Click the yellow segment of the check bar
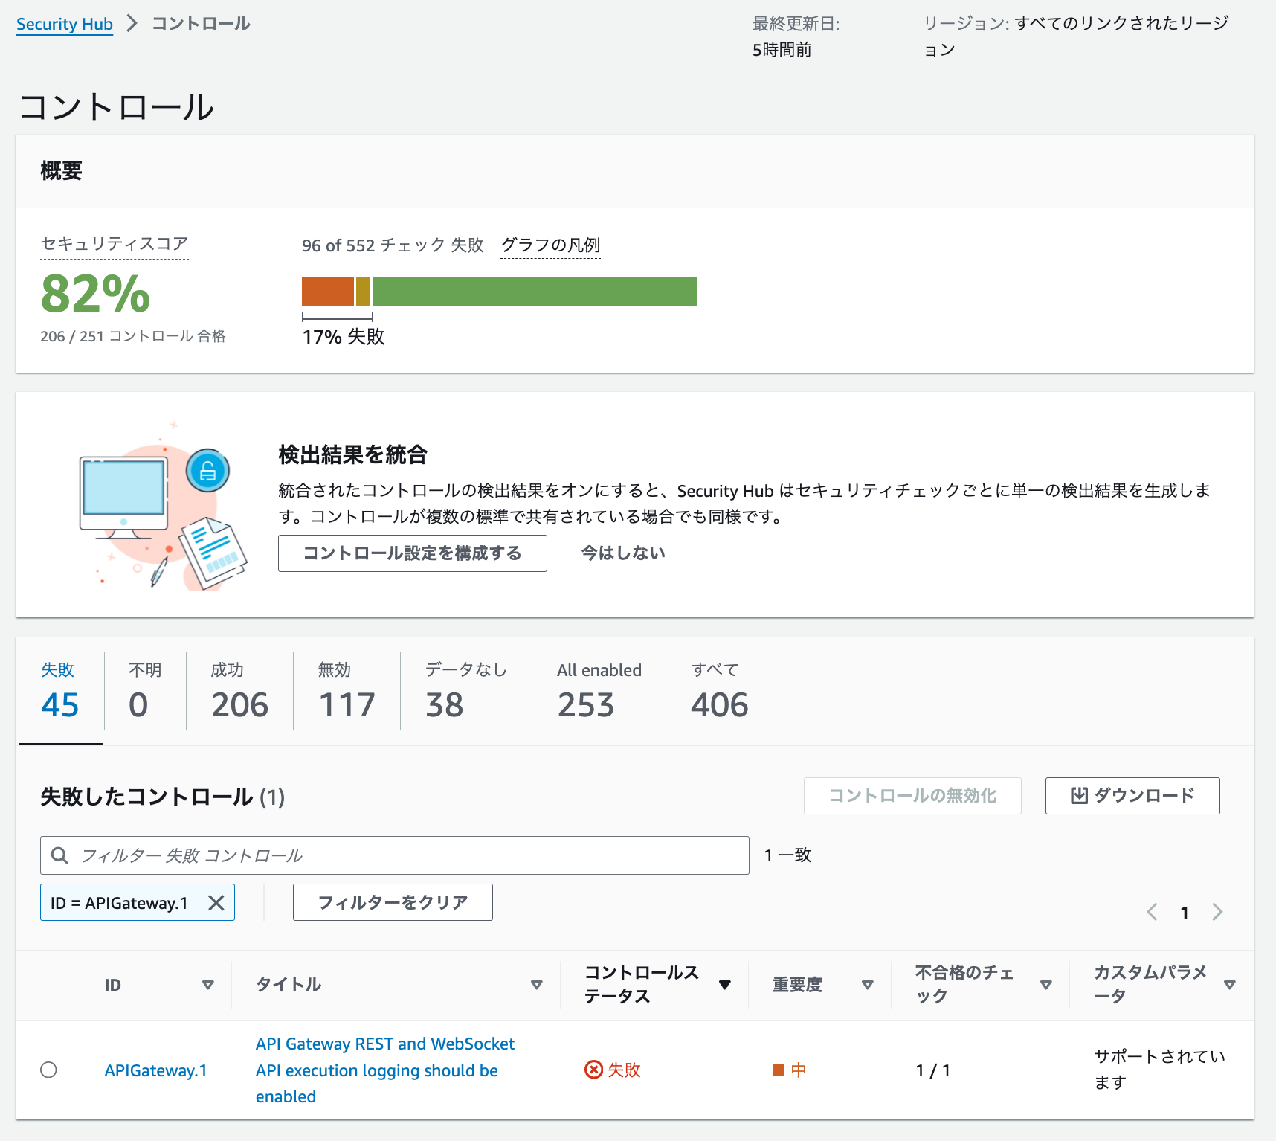1276x1141 pixels. pyautogui.click(x=363, y=292)
